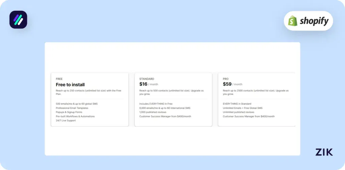Click 'EVERYTHING in Standard' line
Image resolution: width=345 pixels, height=170 pixels.
[237, 104]
